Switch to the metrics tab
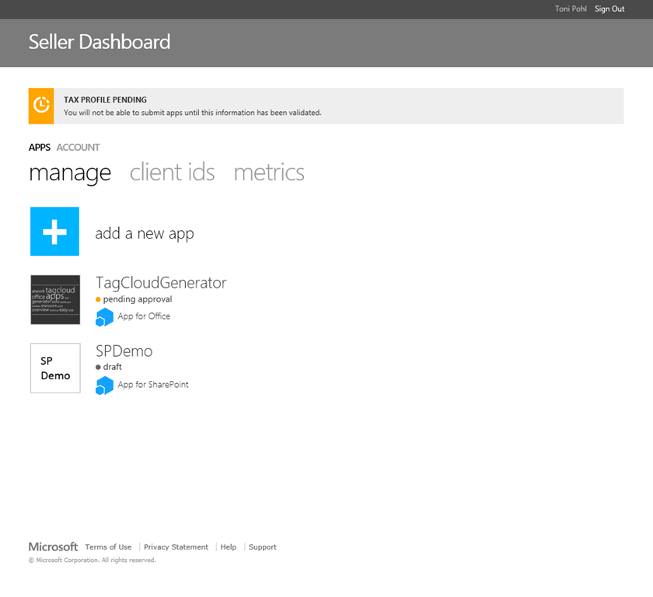This screenshot has height=597, width=653. tap(269, 172)
